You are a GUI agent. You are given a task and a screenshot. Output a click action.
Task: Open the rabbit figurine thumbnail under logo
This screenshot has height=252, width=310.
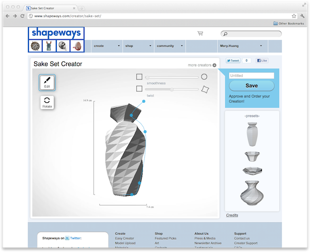tap(49, 46)
